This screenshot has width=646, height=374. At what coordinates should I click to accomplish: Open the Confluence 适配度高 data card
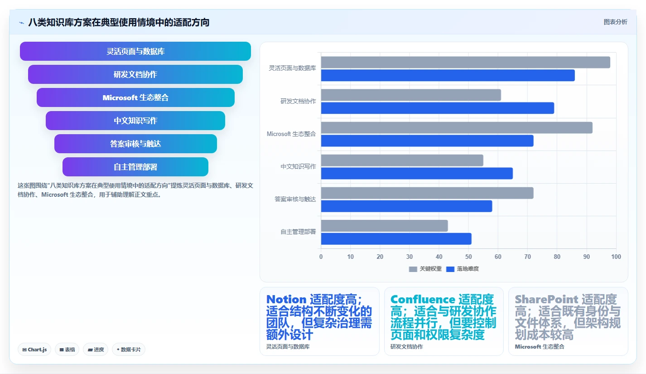(444, 321)
